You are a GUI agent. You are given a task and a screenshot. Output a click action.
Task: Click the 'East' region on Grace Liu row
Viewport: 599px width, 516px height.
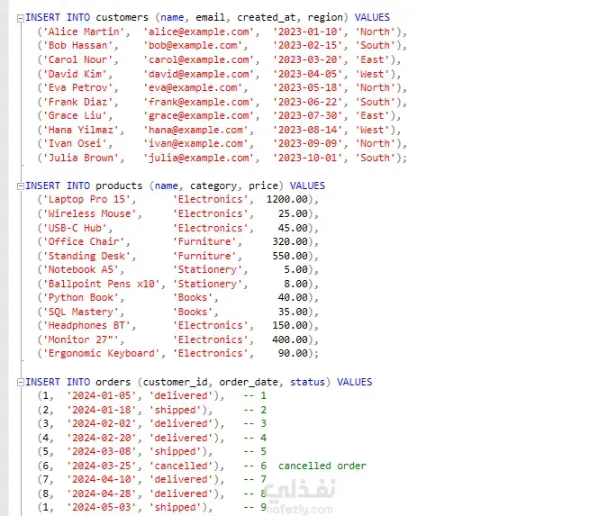372,116
